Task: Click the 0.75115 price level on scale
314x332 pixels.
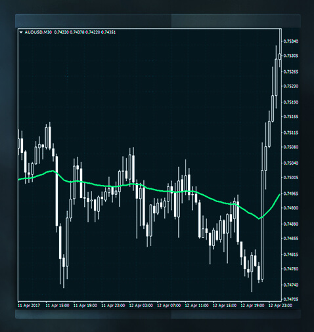Action: tap(291, 133)
